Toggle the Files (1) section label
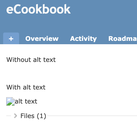The width and height of the screenshot is (137, 129). (33, 116)
